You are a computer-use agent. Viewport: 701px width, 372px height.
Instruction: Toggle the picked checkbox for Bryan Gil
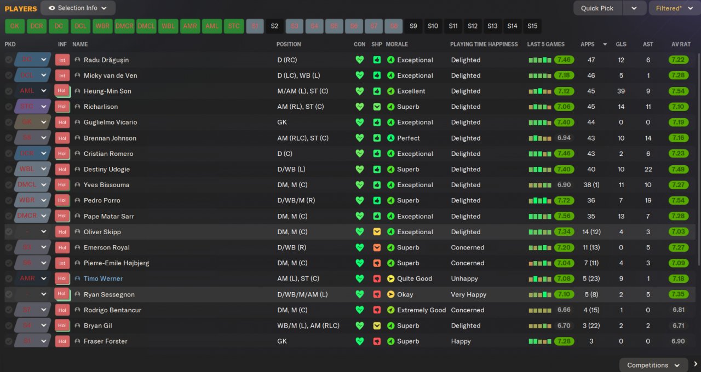point(8,326)
